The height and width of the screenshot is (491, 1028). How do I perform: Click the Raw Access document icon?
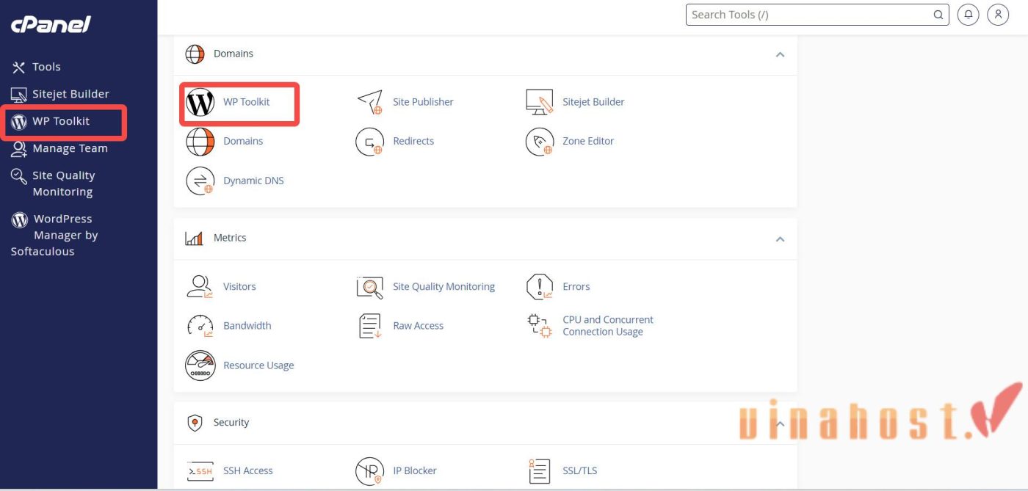coord(369,326)
